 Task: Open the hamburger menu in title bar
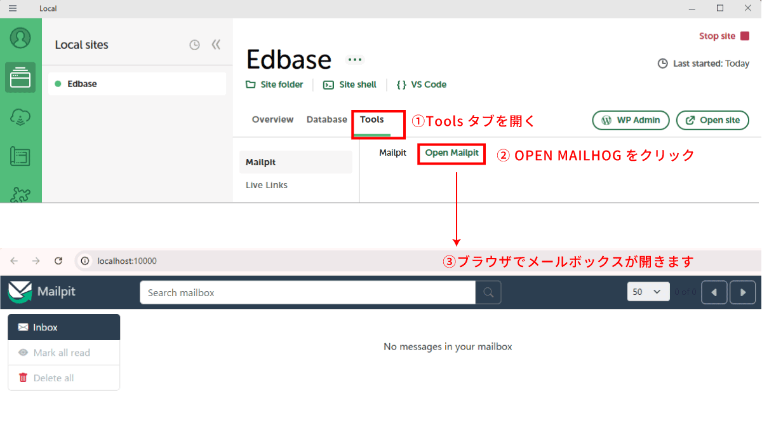pyautogui.click(x=13, y=8)
